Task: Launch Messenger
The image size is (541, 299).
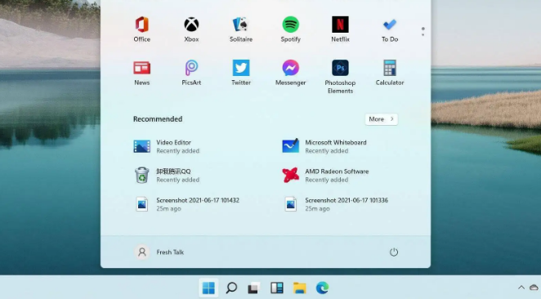Action: pos(290,73)
